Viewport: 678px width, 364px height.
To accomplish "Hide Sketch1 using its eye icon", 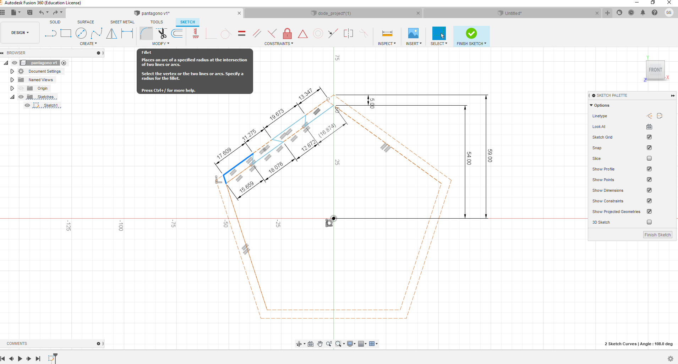I will (x=27, y=105).
